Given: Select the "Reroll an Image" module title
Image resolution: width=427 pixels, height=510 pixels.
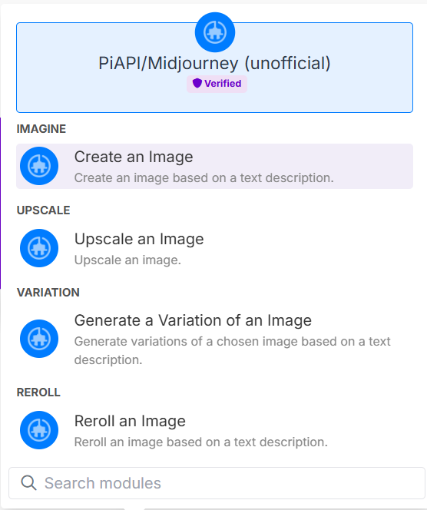Looking at the screenshot, I should (130, 421).
